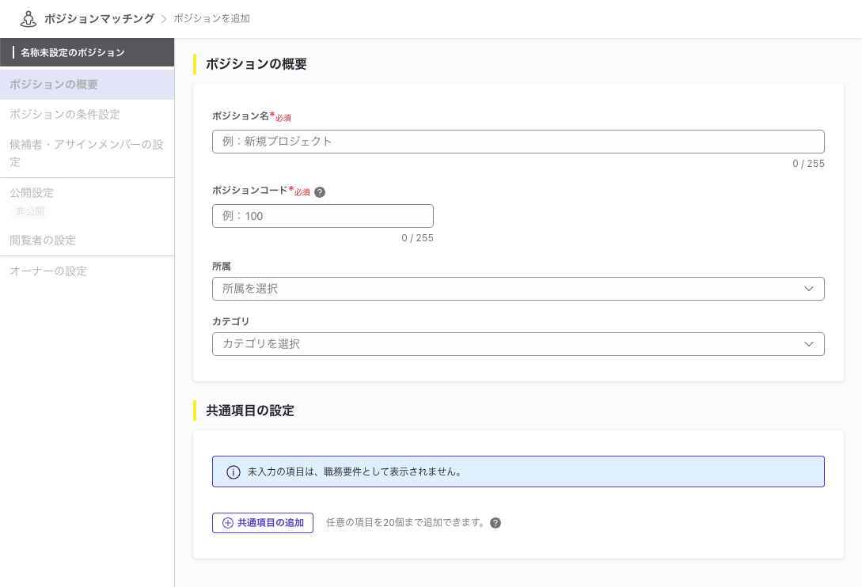Image resolution: width=862 pixels, height=587 pixels.
Task: Navigate to ポジションマッチング via breadcrumb
Action: (x=98, y=17)
